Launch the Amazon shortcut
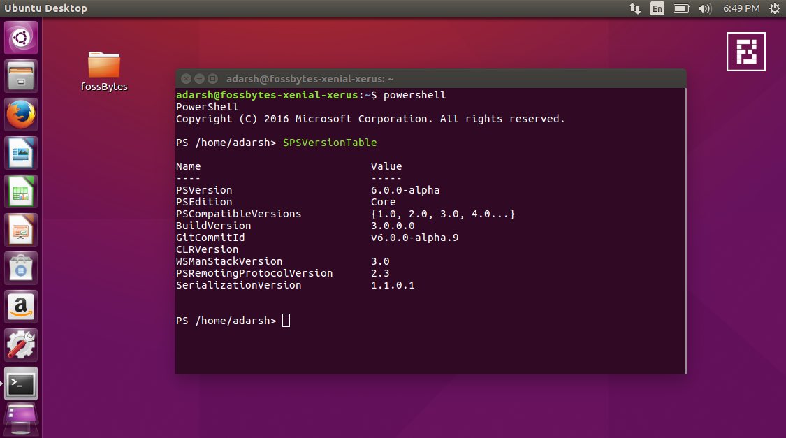This screenshot has height=438, width=786. [20, 308]
